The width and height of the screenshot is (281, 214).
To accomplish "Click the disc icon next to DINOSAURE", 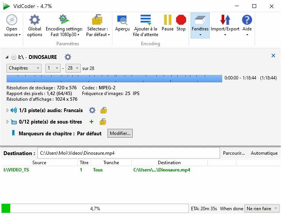I will pyautogui.click(x=14, y=57).
